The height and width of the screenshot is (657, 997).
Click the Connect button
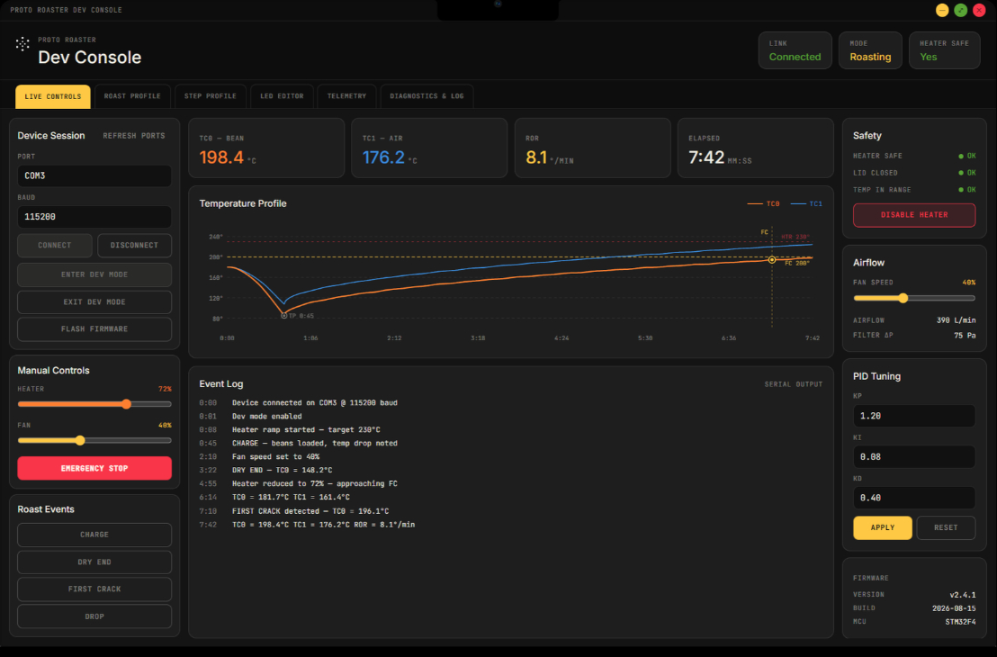(x=55, y=246)
